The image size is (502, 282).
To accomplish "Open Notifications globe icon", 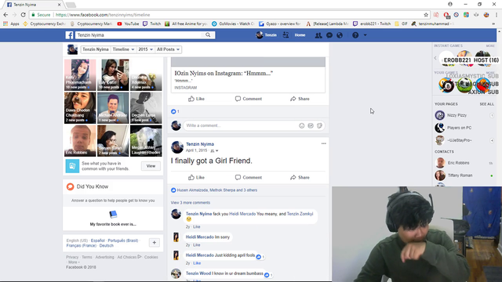I will coord(340,35).
